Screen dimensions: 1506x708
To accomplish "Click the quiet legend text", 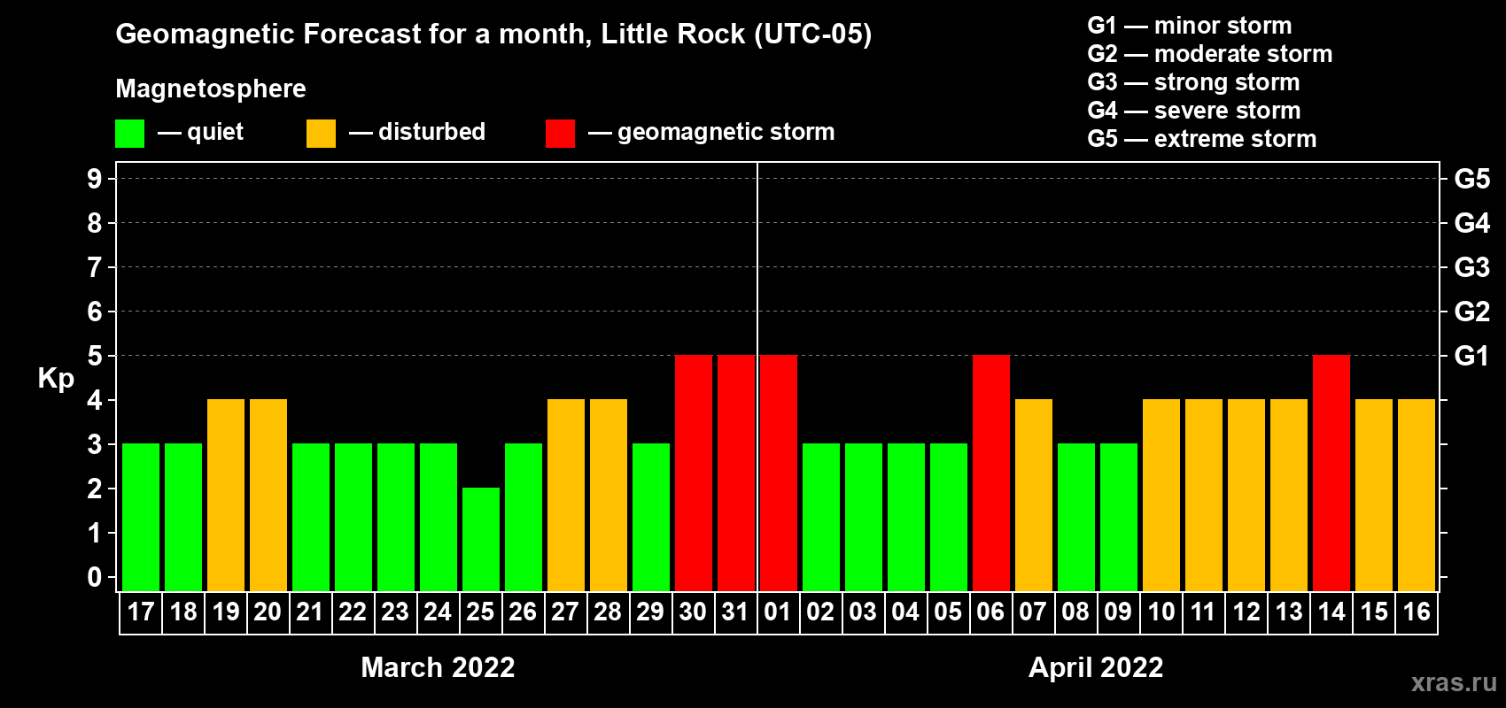I will tap(215, 132).
